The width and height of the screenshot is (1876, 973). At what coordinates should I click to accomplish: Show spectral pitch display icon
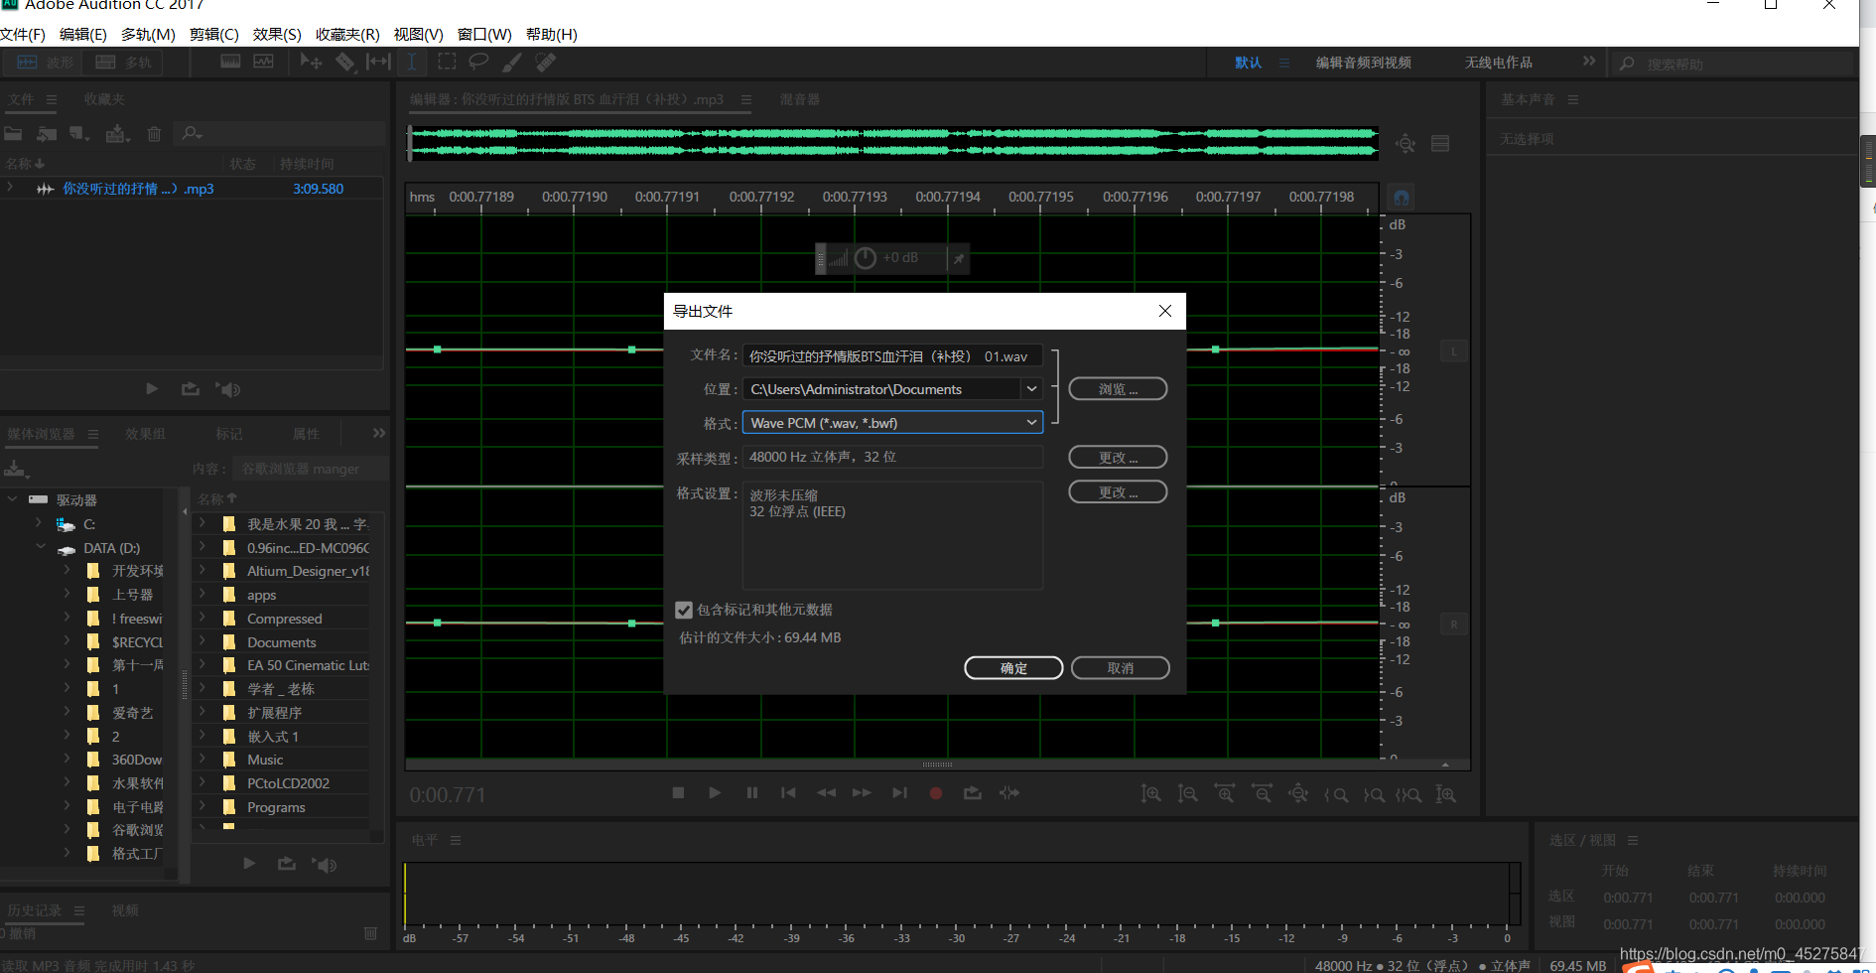[x=264, y=62]
